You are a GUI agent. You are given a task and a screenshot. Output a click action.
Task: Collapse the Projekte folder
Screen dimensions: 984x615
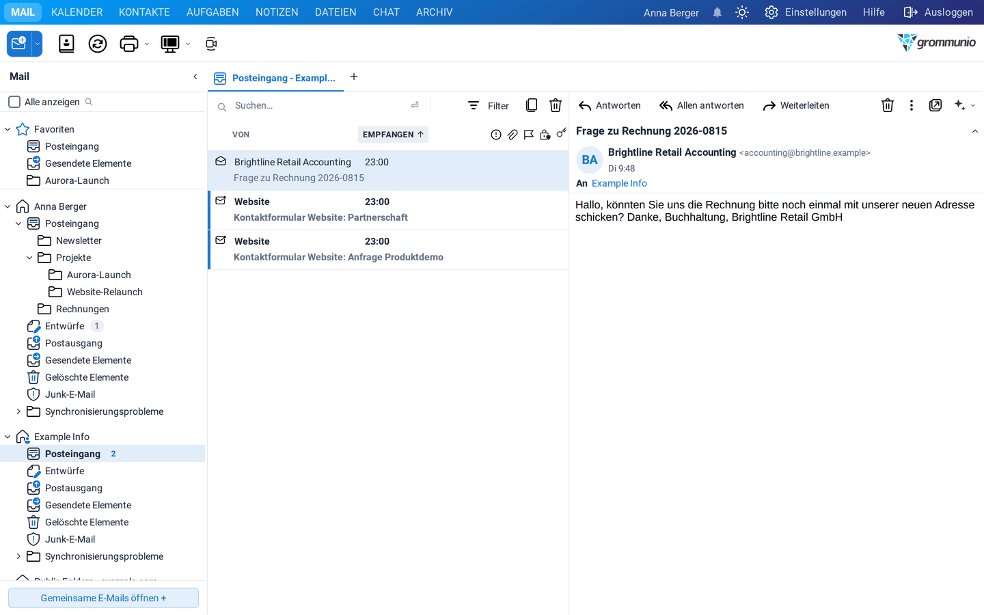(29, 258)
